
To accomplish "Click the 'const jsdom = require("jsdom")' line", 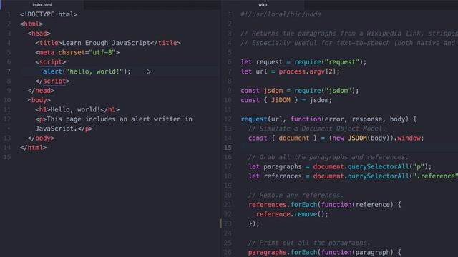I will [300, 91].
